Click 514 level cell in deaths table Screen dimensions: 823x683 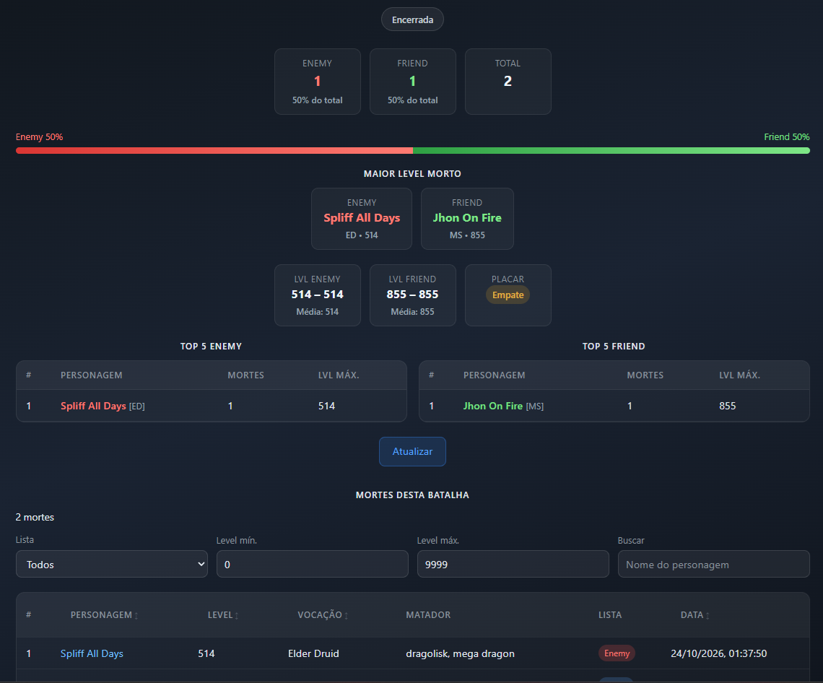pos(206,653)
